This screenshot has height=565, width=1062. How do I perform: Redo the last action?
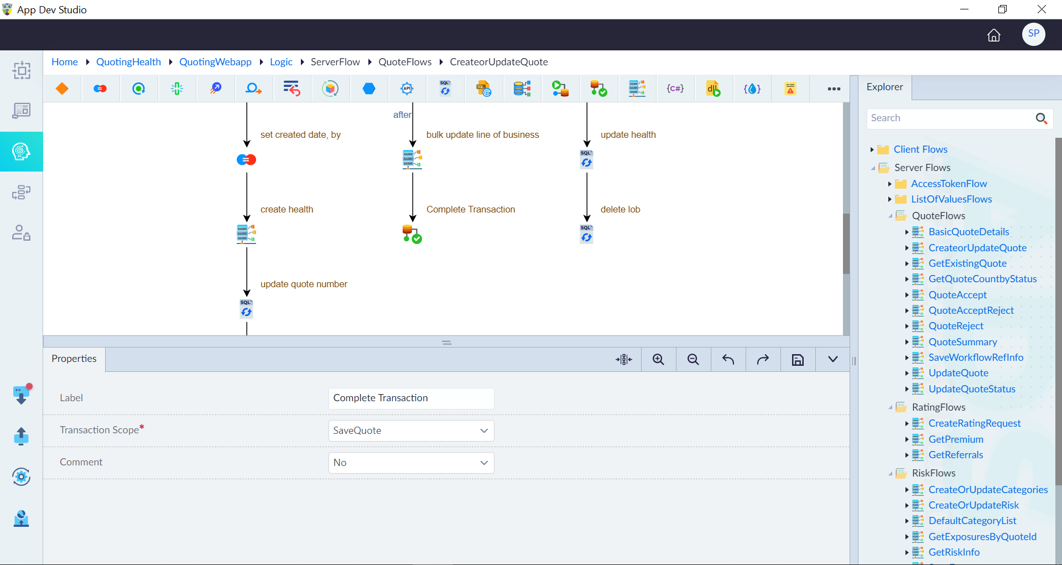(x=763, y=360)
